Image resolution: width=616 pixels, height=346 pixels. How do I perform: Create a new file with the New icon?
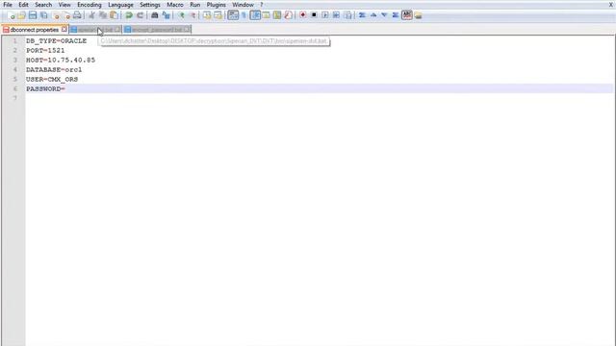[x=11, y=15]
